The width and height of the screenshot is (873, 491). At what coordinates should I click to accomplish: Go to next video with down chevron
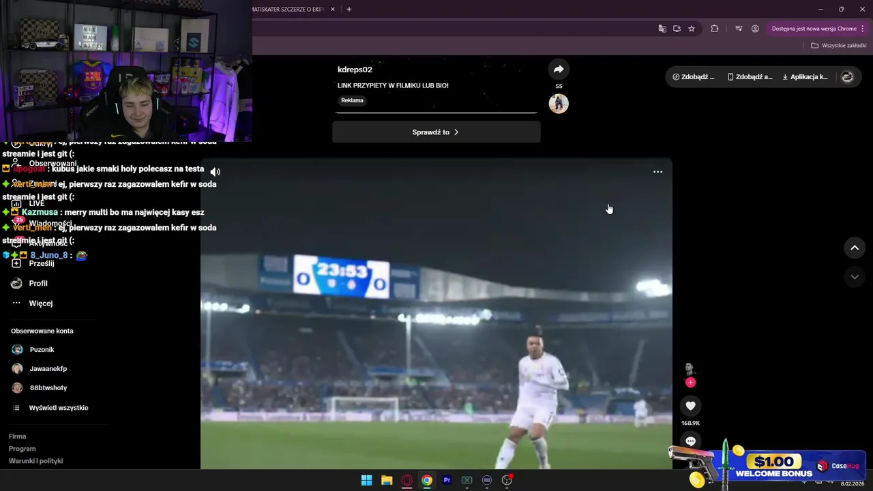click(x=855, y=277)
